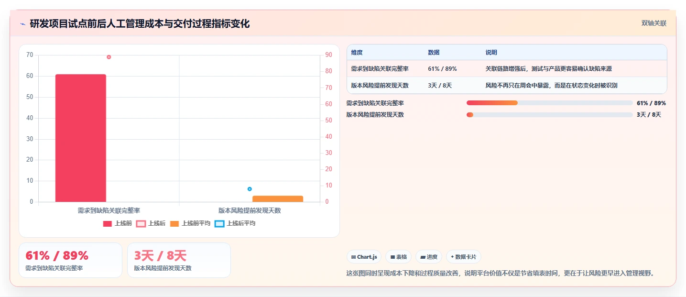Click the 维度 table column header

click(357, 52)
